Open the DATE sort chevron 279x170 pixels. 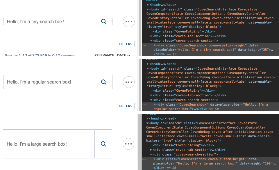click(129, 55)
